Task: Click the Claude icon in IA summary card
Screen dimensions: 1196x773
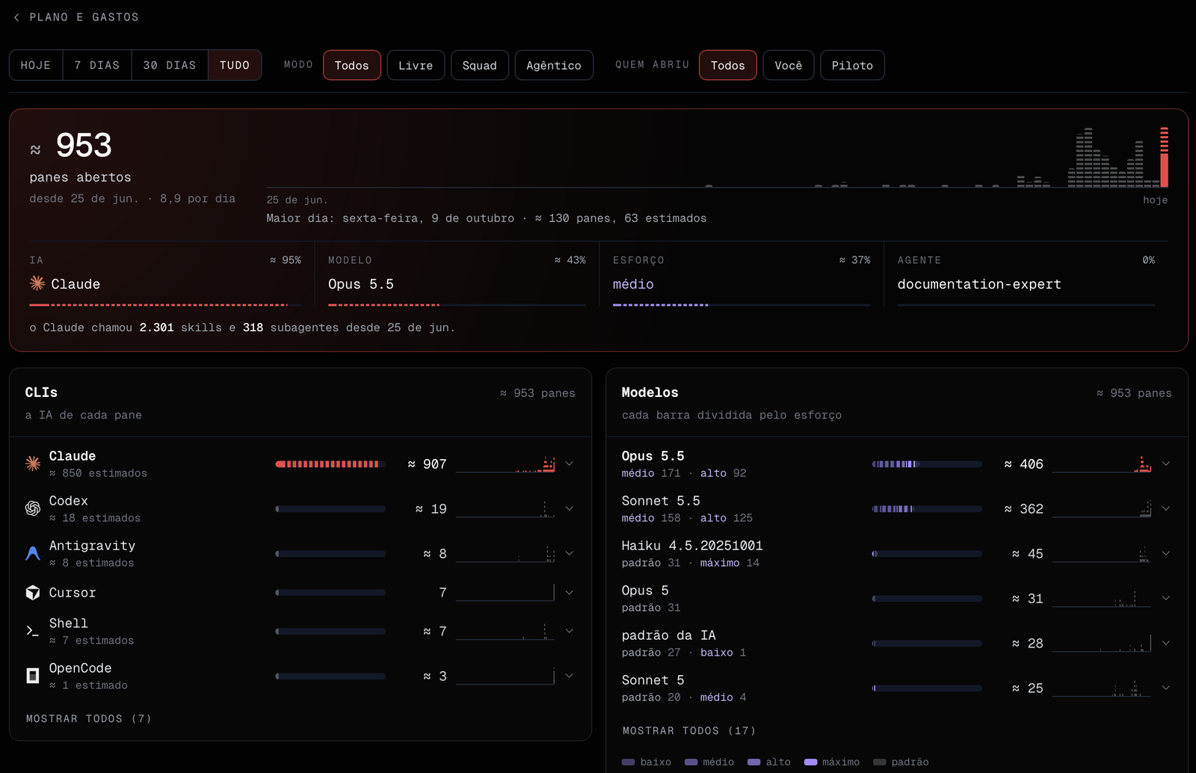Action: click(x=37, y=283)
